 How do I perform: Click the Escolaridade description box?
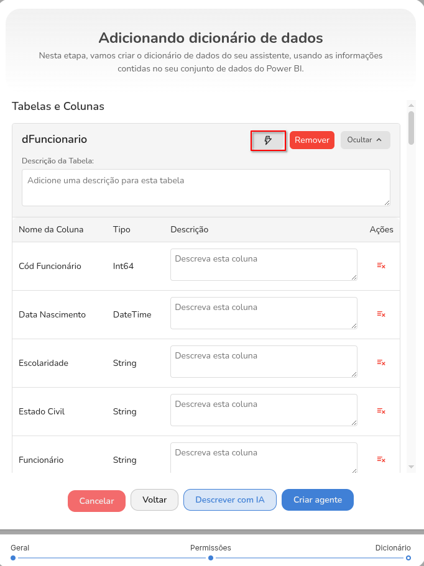point(264,362)
